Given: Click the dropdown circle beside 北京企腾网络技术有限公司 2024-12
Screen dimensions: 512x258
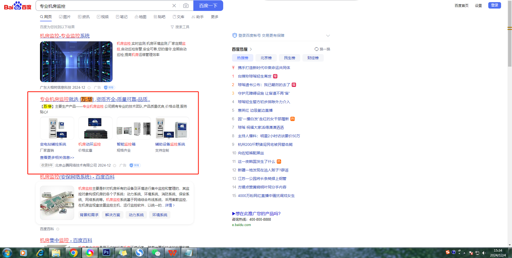Looking at the screenshot, I should (x=115, y=165).
